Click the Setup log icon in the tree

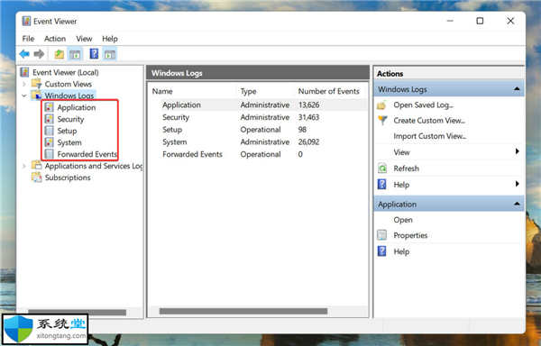pos(50,131)
